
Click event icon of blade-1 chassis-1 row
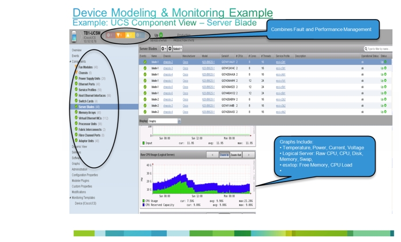(x=145, y=81)
